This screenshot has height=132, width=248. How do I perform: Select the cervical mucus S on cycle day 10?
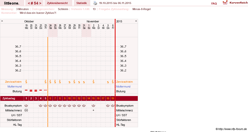70,82
